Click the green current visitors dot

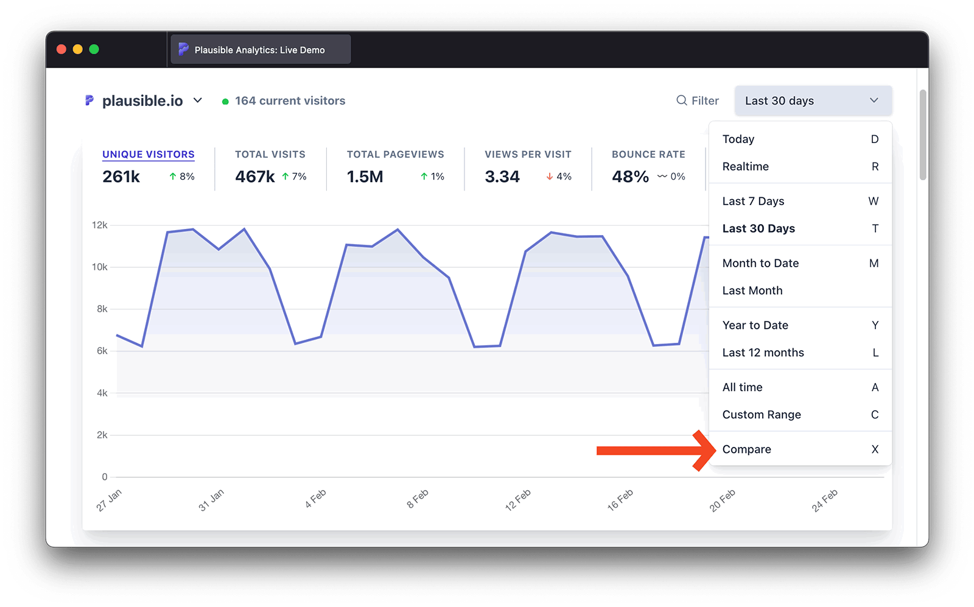(225, 100)
